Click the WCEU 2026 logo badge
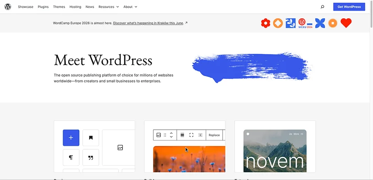The height and width of the screenshot is (180, 373). point(306,23)
